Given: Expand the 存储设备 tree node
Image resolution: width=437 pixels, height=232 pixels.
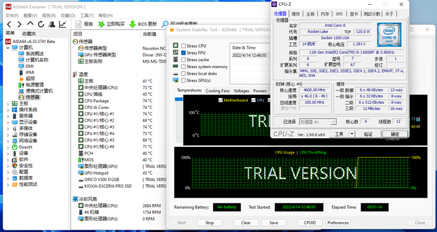Looking at the screenshot, I should coord(8,135).
